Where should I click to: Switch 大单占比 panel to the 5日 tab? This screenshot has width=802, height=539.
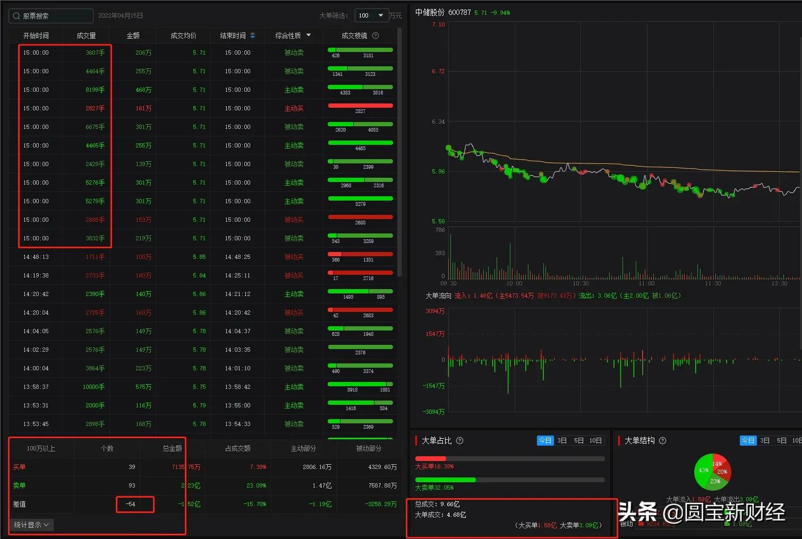[x=579, y=440]
